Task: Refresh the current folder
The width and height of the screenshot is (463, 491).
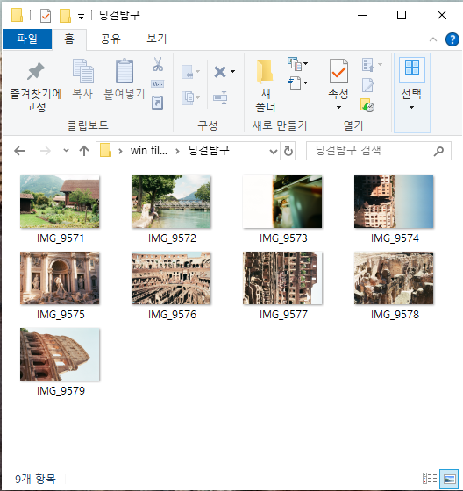Action: point(288,152)
